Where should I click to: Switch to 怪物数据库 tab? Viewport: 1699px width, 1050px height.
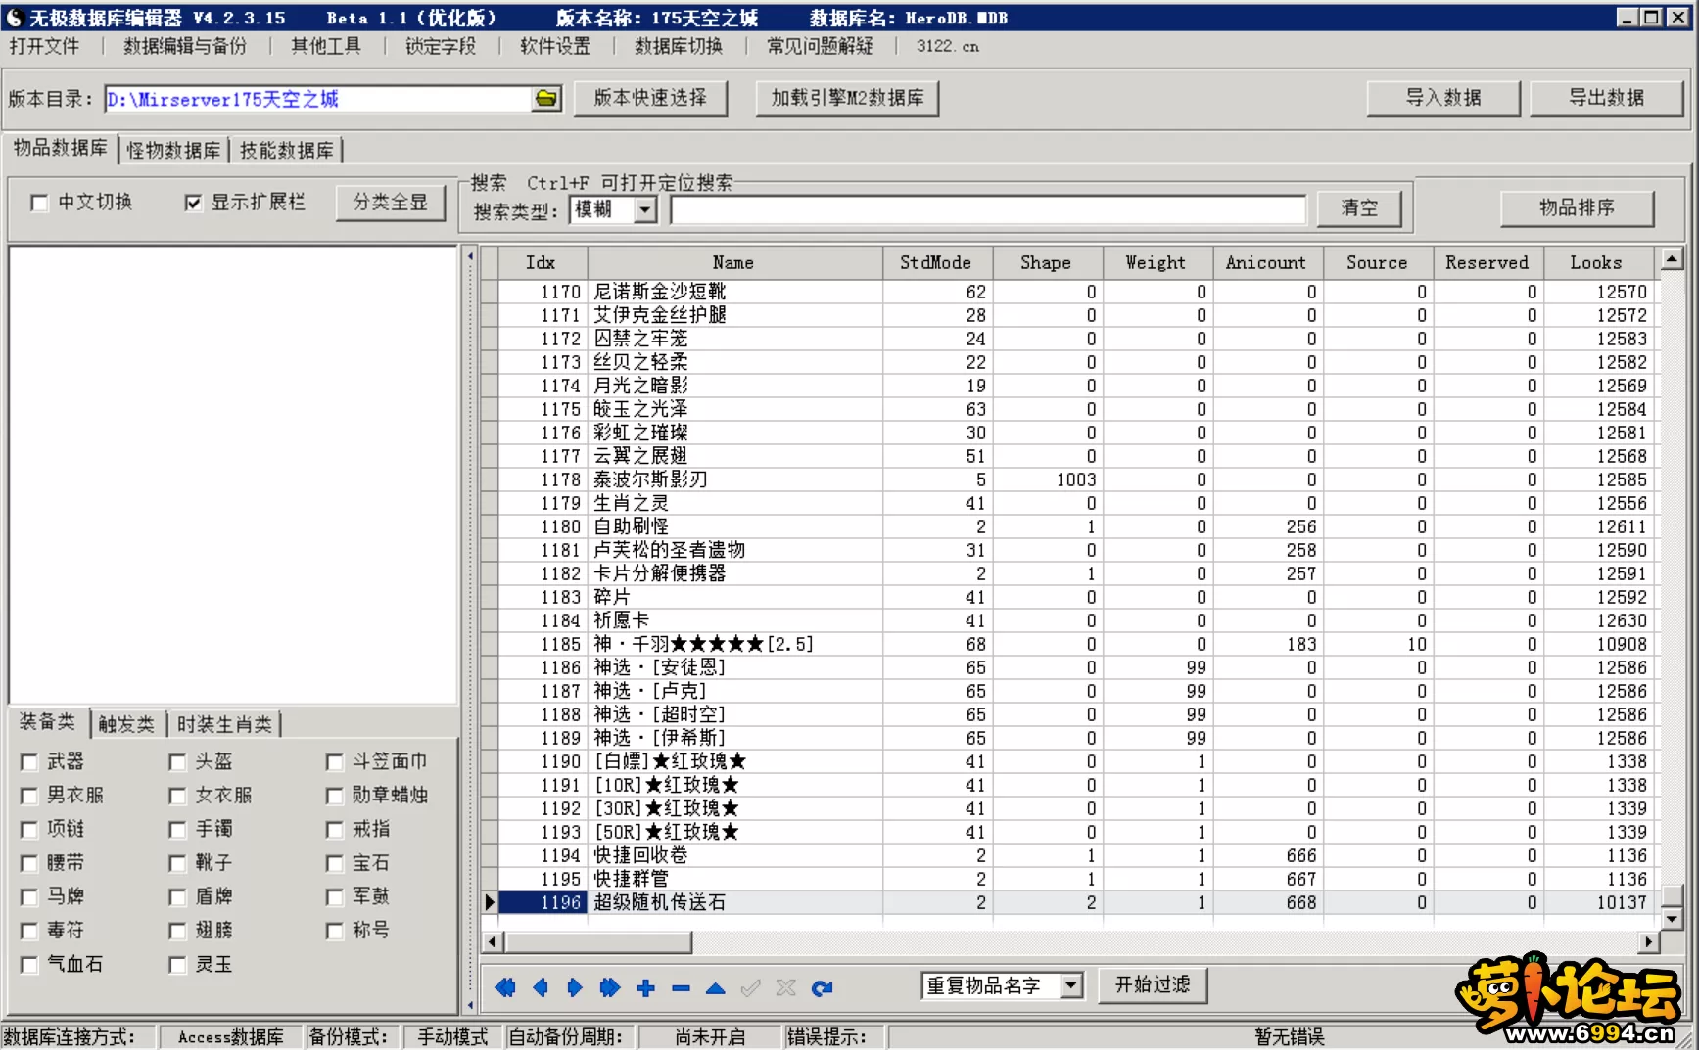tap(173, 150)
